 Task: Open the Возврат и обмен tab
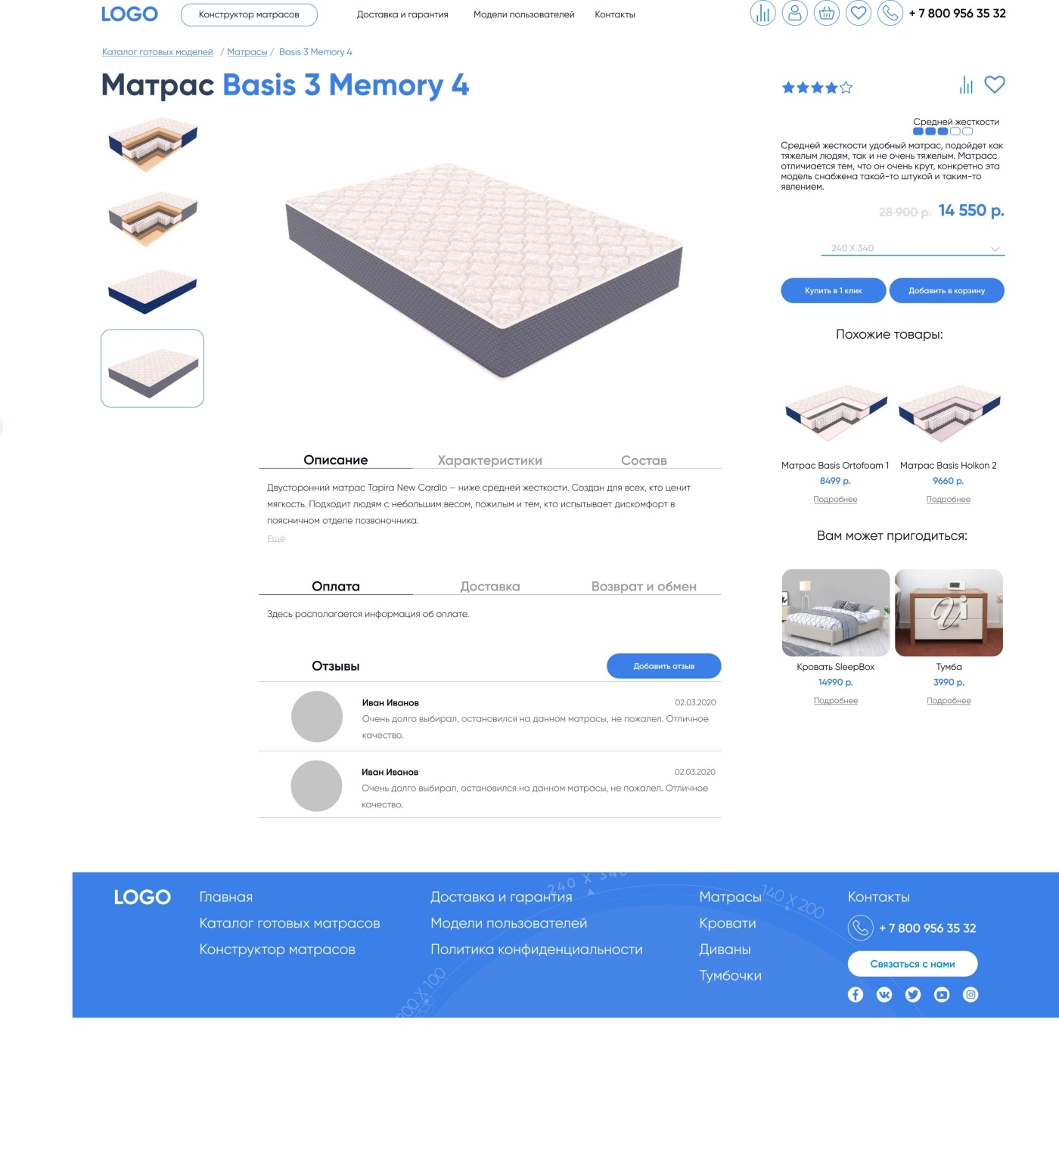[x=644, y=587]
